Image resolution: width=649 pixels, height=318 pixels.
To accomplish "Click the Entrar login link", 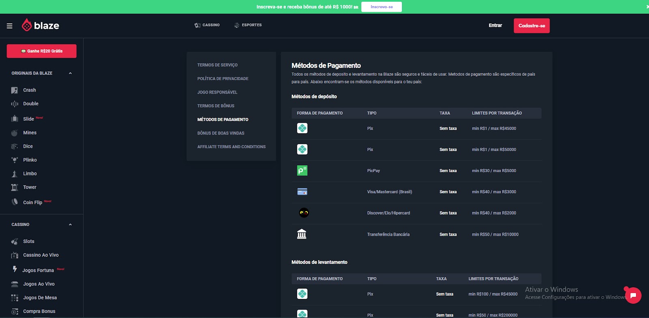I will point(495,26).
